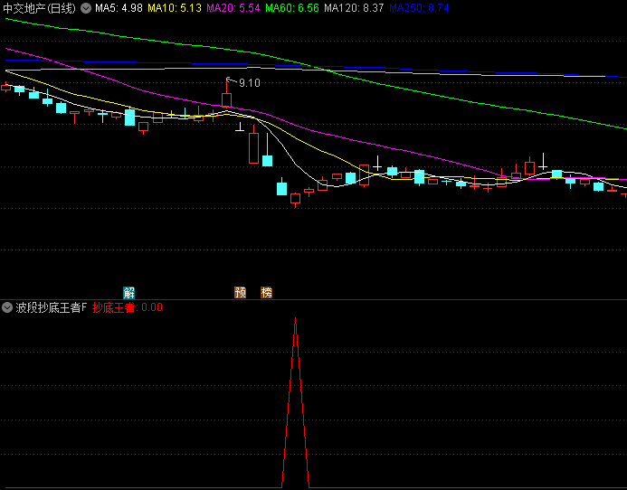Select the MA10: 5.13 label

[175, 8]
